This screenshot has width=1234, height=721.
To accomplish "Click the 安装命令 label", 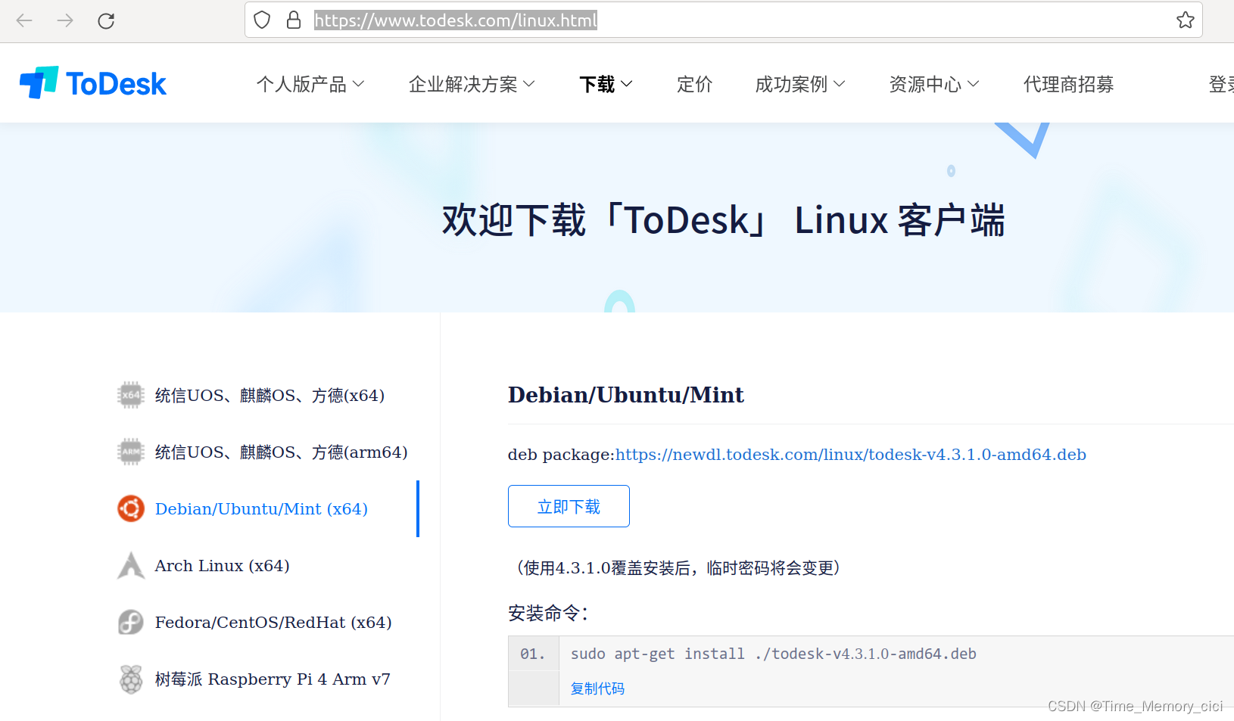I will (548, 613).
